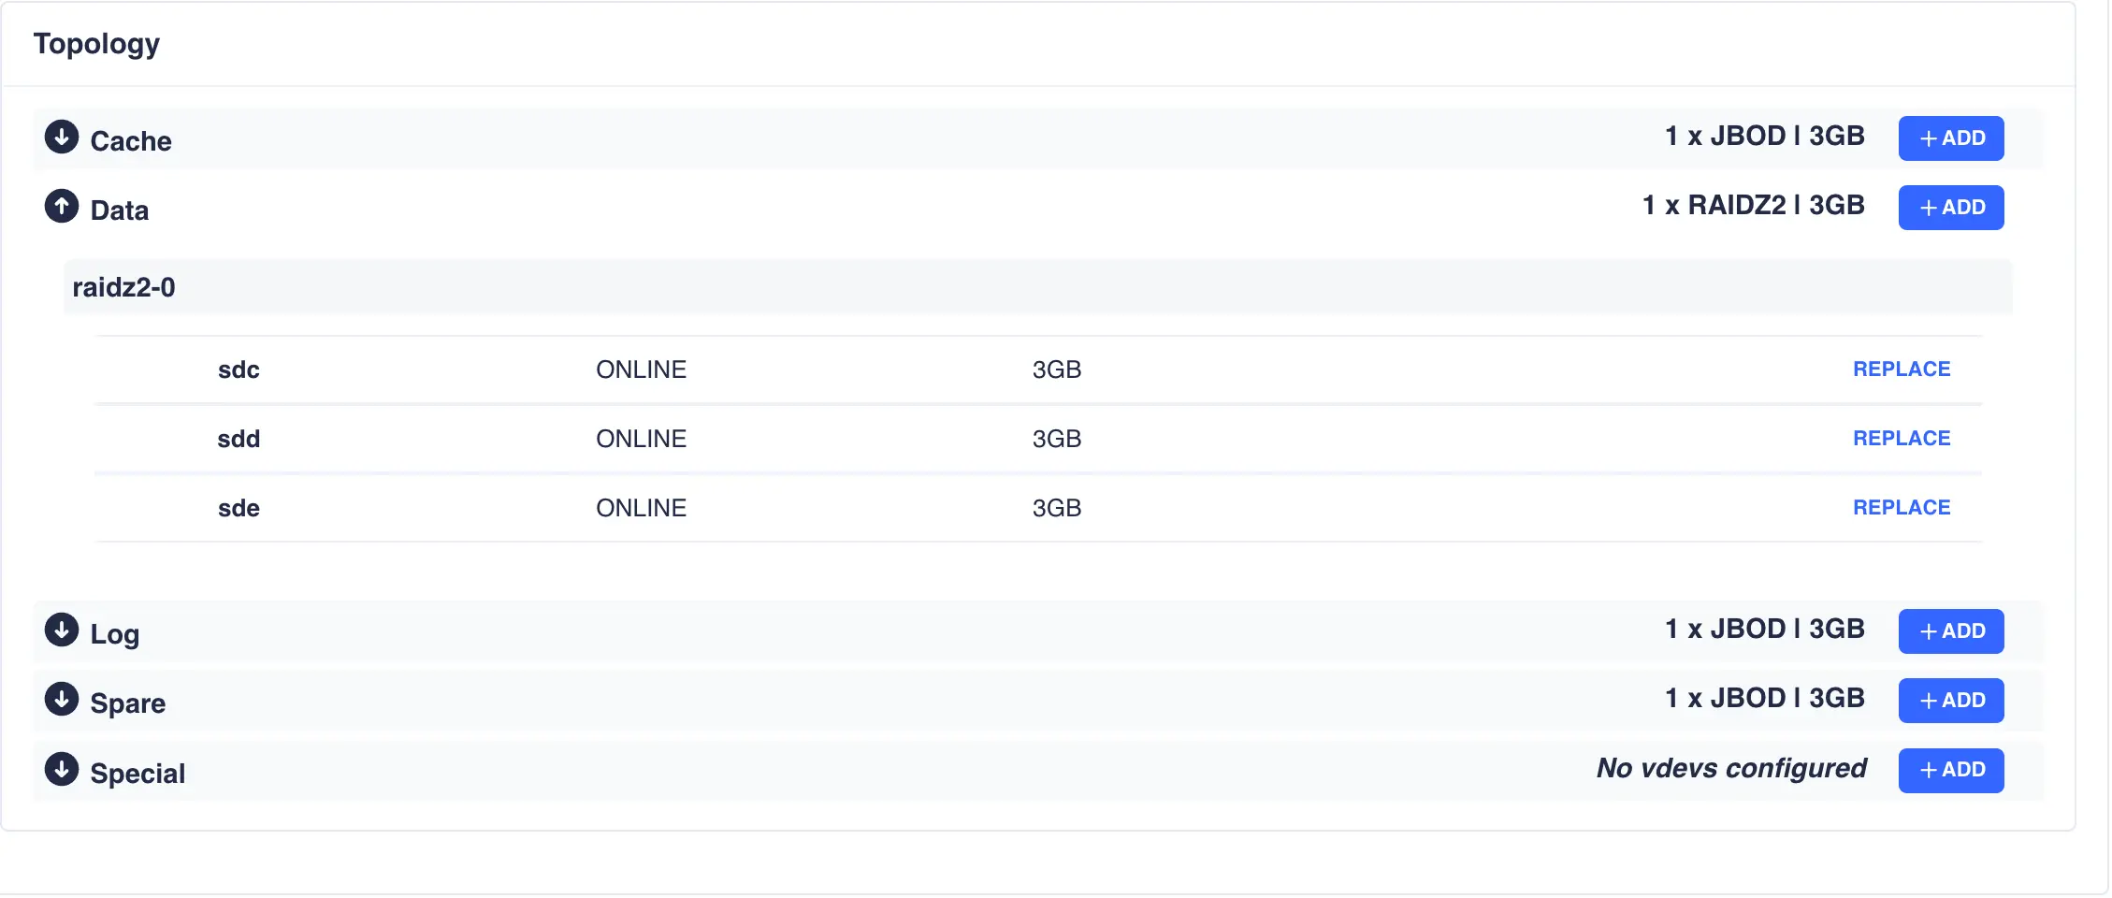Add a vdev to Log
The height and width of the screenshot is (898, 2112).
click(1950, 631)
